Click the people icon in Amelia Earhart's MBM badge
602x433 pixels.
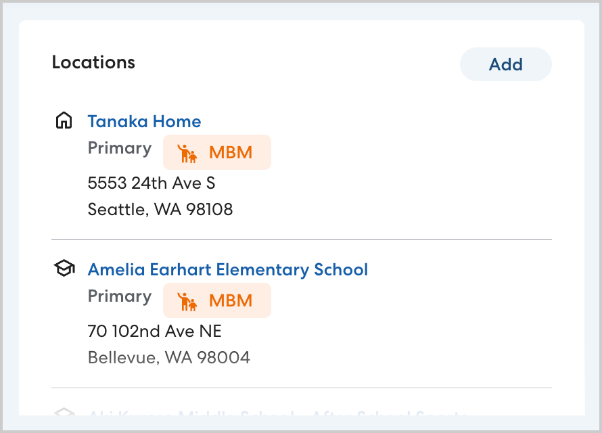click(x=187, y=301)
